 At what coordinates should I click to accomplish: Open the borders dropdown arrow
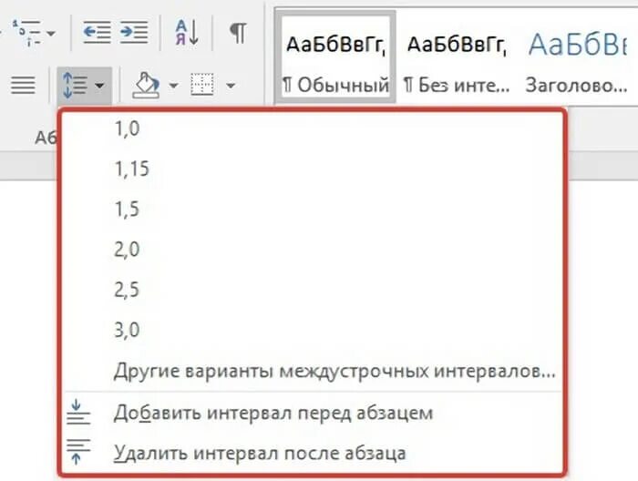[231, 86]
